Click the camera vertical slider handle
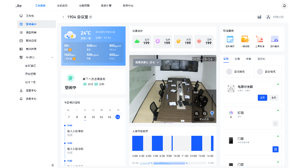This screenshot has height=168, width=300. point(212,113)
